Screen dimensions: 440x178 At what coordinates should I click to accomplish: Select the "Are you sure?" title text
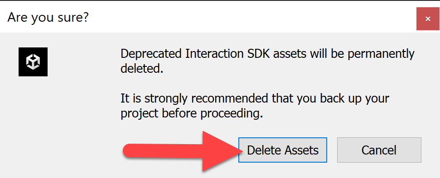pos(48,18)
